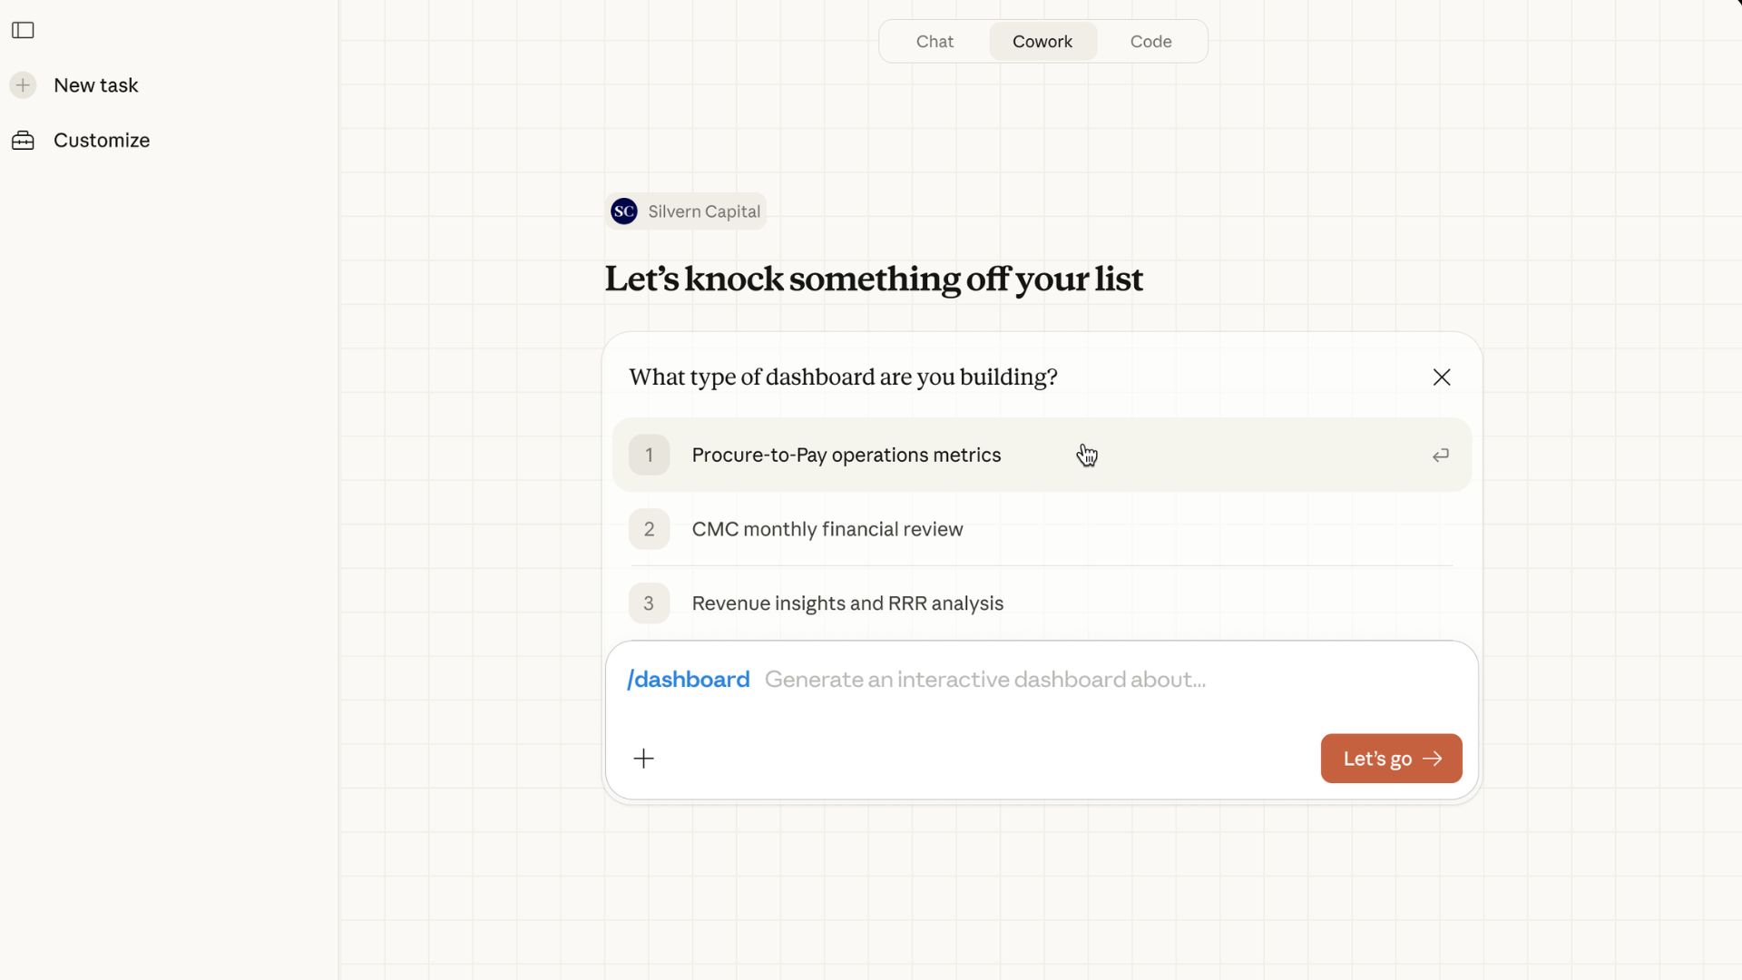
Task: Choose Procure-to-Pay operations metrics option
Action: [x=846, y=456]
